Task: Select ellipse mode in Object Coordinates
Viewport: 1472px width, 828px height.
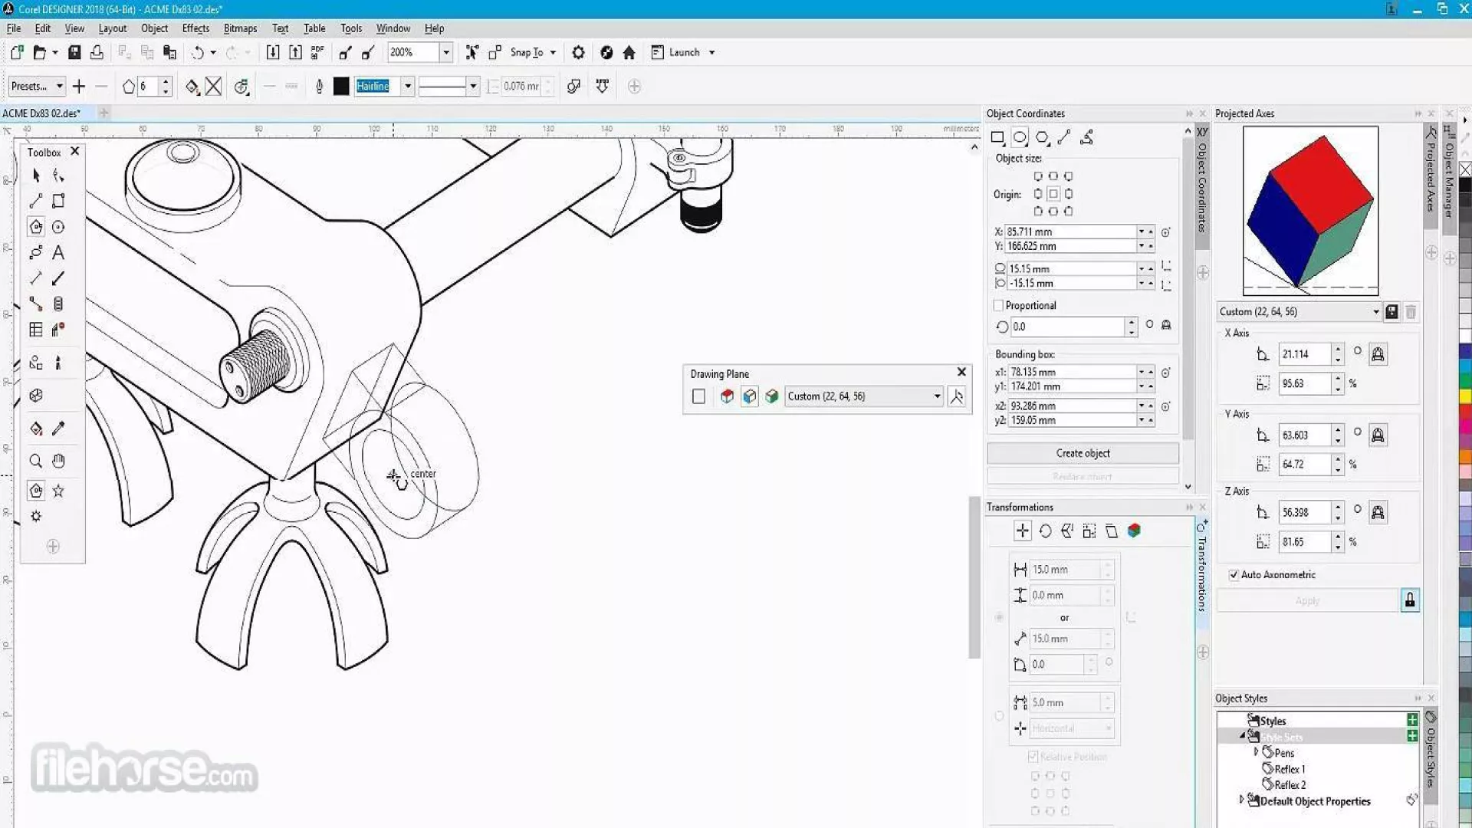Action: (x=1020, y=137)
